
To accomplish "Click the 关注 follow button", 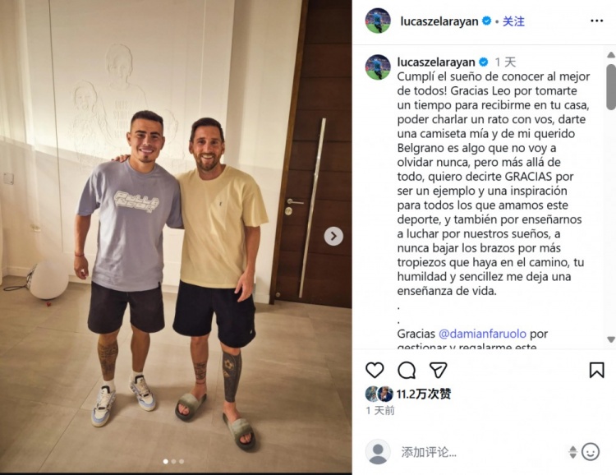I will tap(513, 21).
